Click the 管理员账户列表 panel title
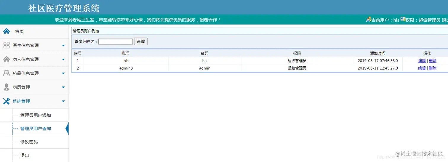This screenshot has height=162, width=448. 86,31
